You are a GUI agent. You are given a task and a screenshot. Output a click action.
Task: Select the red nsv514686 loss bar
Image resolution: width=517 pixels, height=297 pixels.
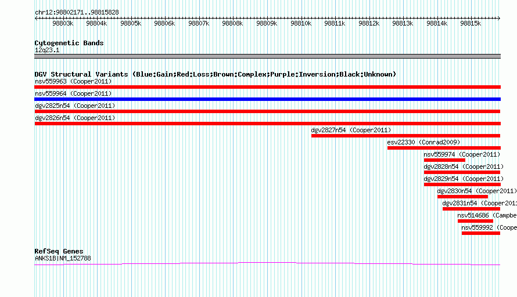(475, 221)
